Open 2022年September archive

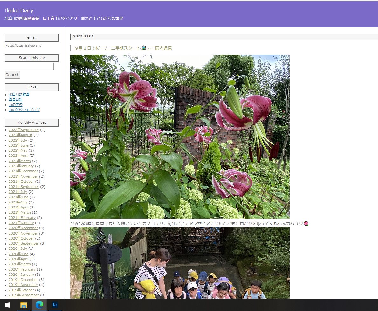point(24,130)
